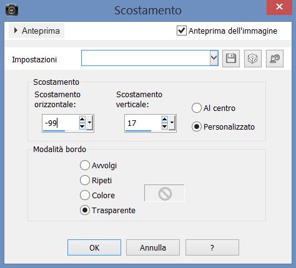
Task: Click the disabled border color swatch
Action: click(164, 193)
